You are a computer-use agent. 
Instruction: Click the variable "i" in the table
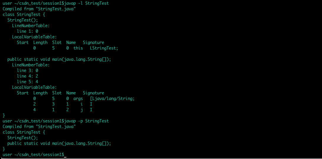[x=82, y=104]
